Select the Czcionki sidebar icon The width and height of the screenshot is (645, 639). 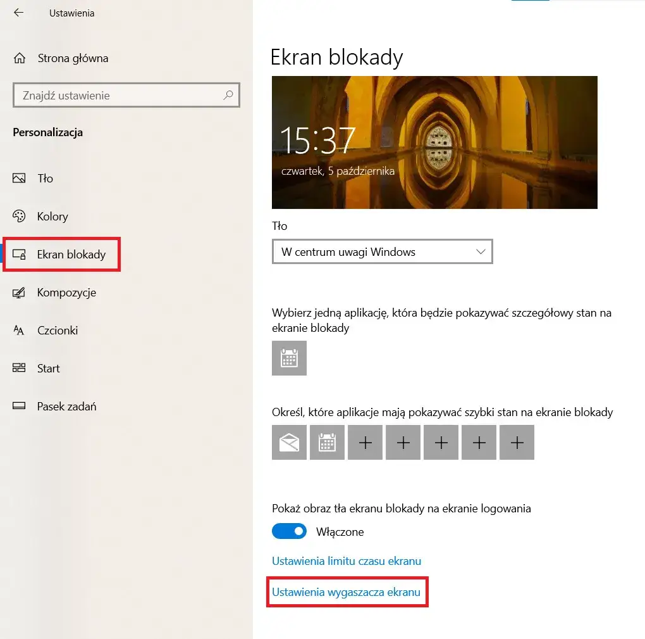pos(19,330)
